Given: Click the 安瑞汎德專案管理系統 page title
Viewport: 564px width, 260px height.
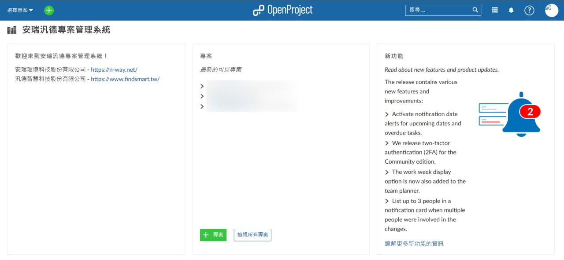Looking at the screenshot, I should pyautogui.click(x=66, y=30).
